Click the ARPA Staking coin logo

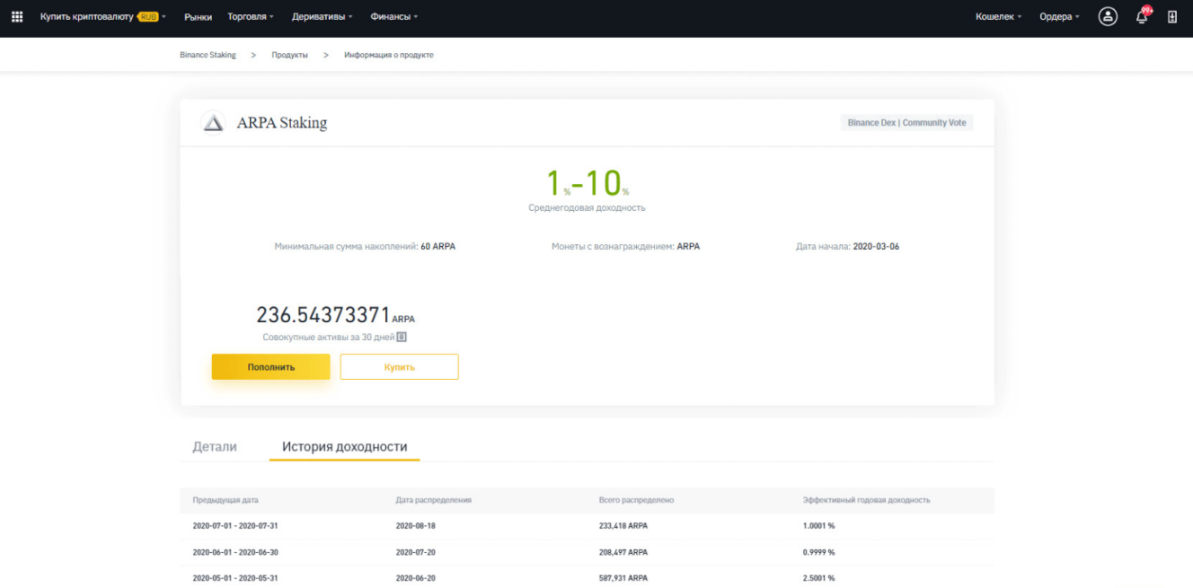pyautogui.click(x=213, y=122)
